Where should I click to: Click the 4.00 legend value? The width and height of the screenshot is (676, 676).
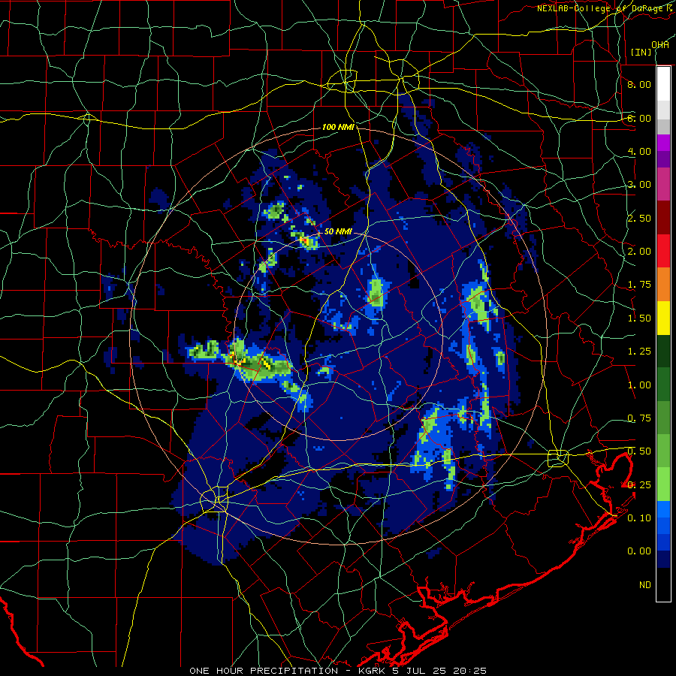(x=639, y=151)
